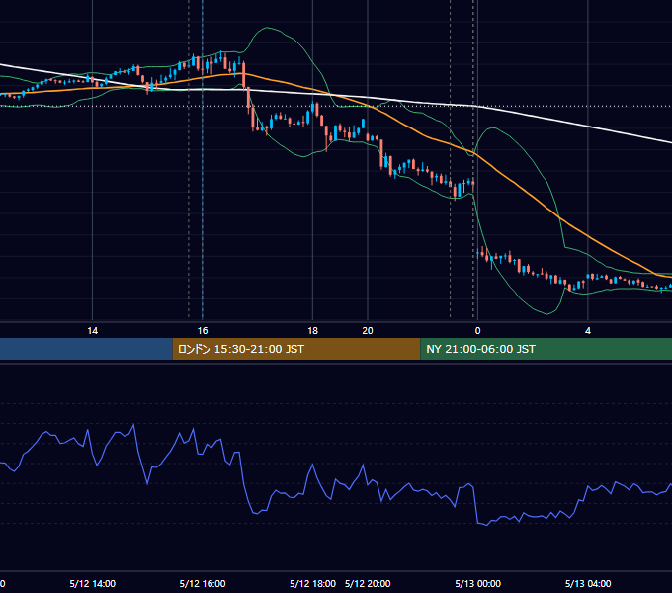Click the 0 hour label on chart axis
The image size is (672, 593).
coord(477,331)
